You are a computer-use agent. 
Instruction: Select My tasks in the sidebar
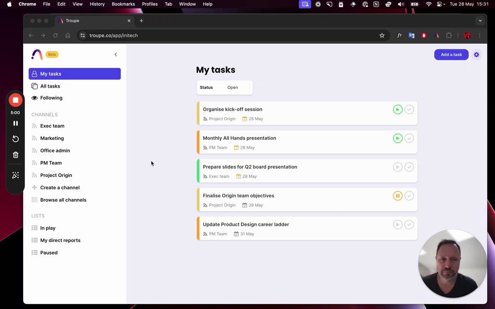click(x=74, y=74)
